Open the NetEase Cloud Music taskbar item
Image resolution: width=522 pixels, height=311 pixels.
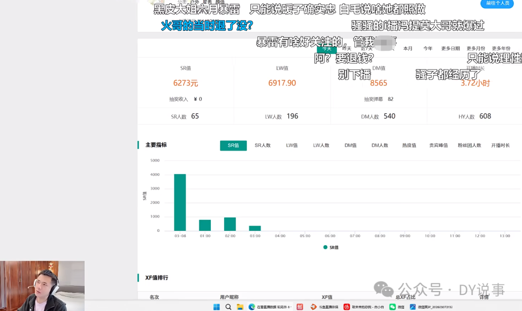coord(364,307)
